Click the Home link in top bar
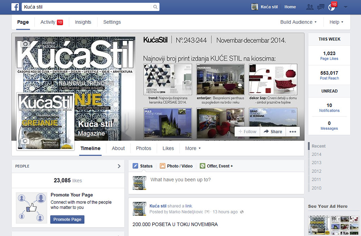361x236 pixels. click(x=290, y=7)
